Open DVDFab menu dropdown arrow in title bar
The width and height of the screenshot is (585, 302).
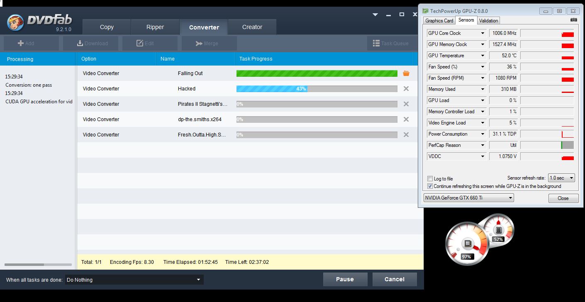point(375,15)
